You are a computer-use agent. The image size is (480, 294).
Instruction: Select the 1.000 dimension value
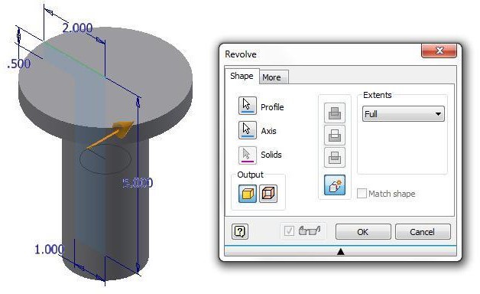pyautogui.click(x=49, y=250)
